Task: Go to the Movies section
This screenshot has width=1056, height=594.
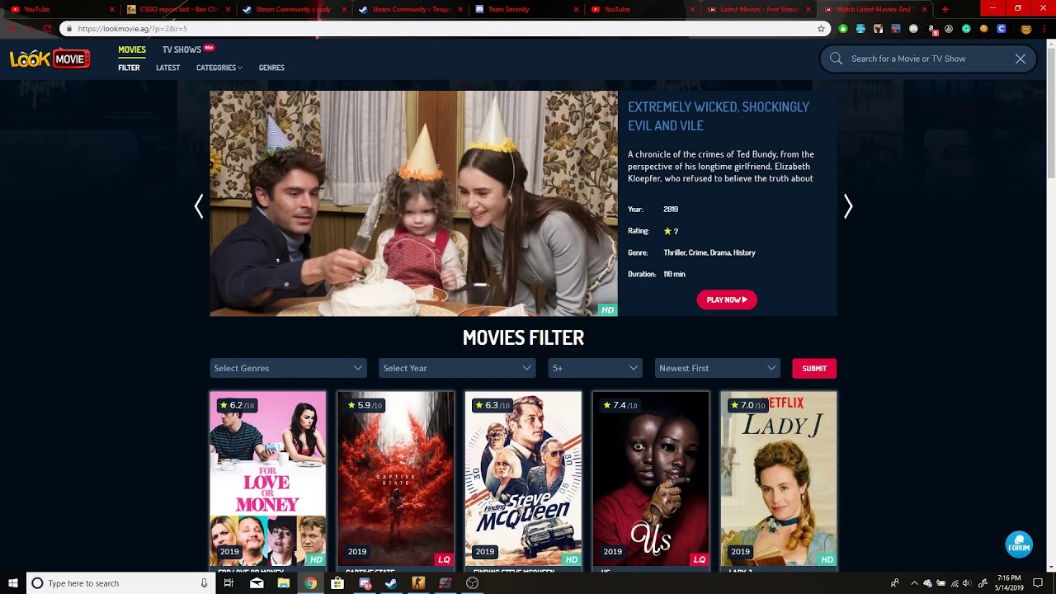Action: click(132, 49)
